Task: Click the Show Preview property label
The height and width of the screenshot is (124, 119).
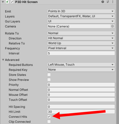Action: pyautogui.click(x=19, y=80)
